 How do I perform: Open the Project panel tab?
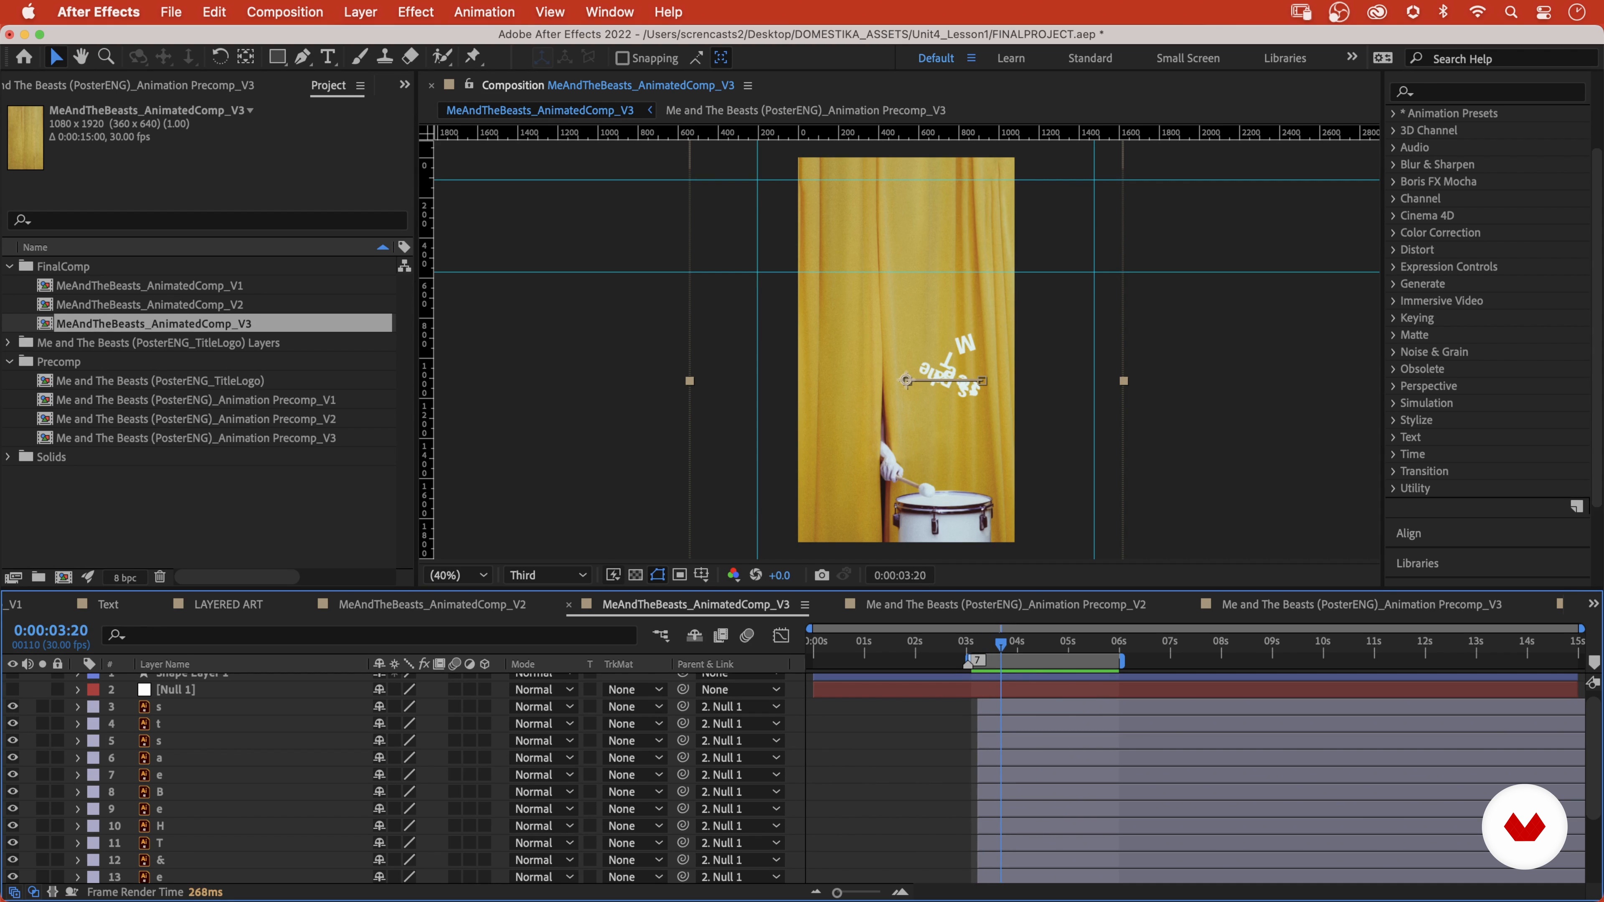pos(328,85)
